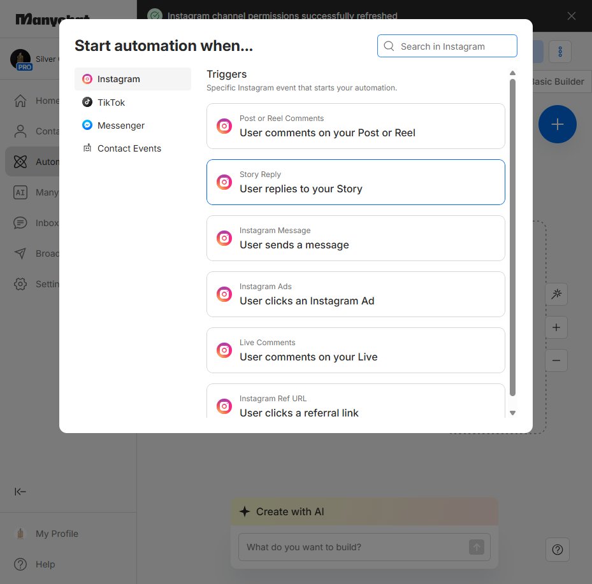Click the magic wand auto-arrange icon
Viewport: 592px width, 584px height.
click(x=556, y=294)
